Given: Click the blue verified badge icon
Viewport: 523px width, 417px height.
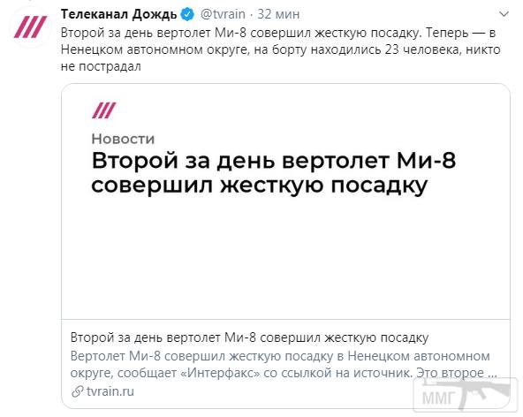Looking at the screenshot, I should 187,14.
